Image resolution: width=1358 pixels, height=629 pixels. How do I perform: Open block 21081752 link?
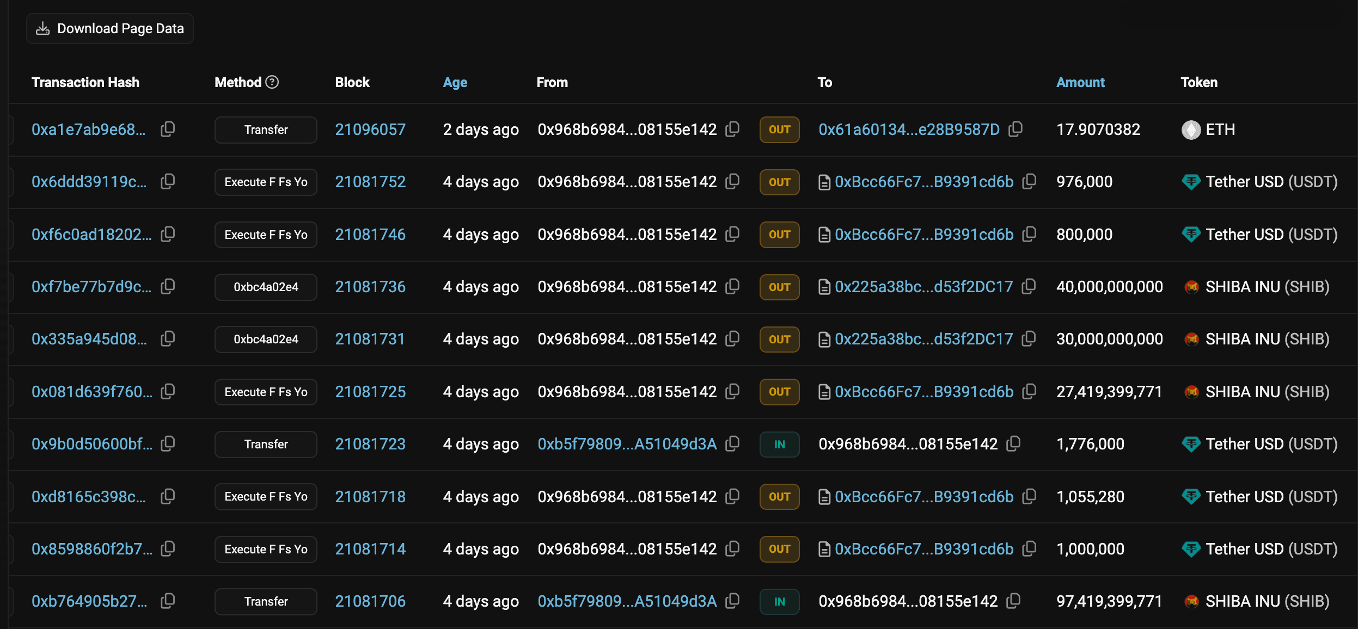click(x=370, y=182)
